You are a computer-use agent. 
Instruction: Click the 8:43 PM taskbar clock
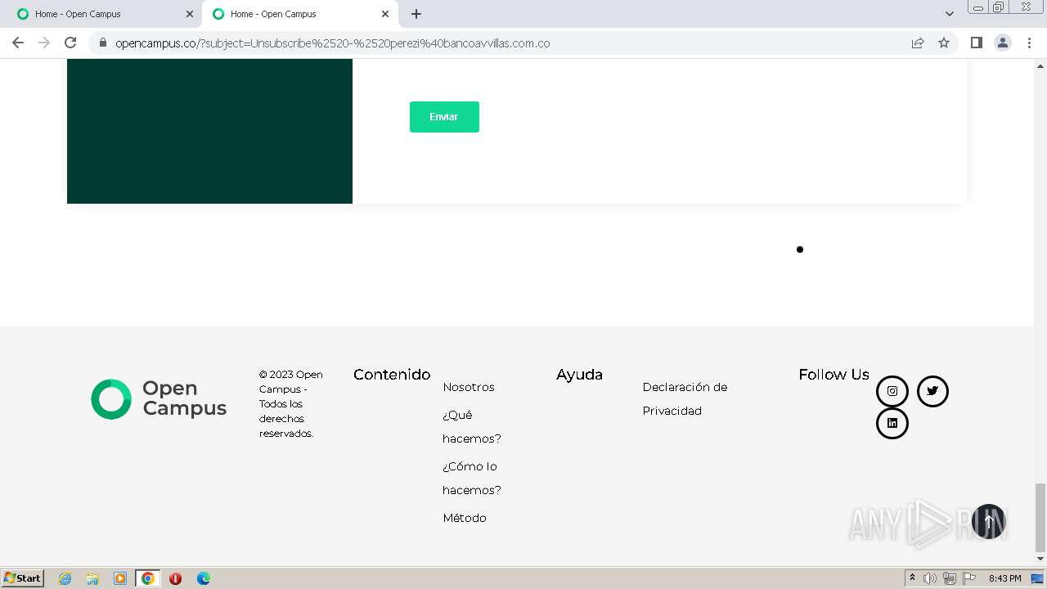(1004, 578)
